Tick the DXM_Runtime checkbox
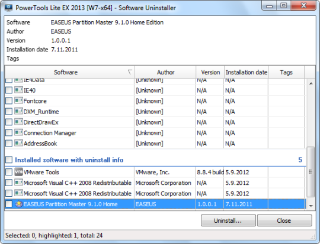320x244 pixels. point(9,111)
